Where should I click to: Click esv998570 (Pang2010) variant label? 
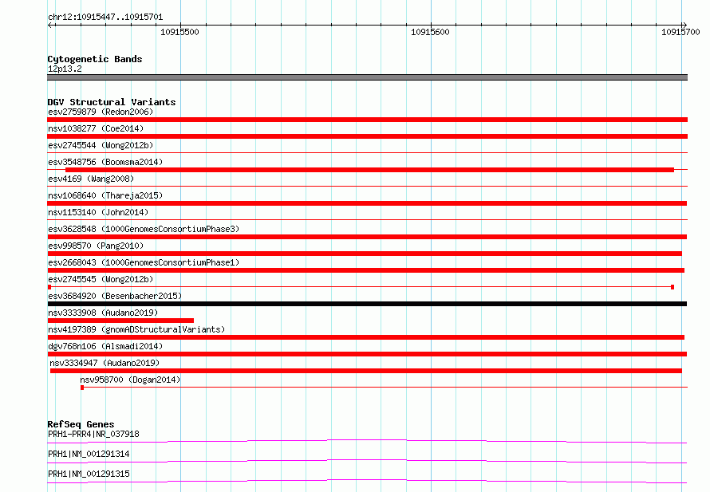[96, 246]
